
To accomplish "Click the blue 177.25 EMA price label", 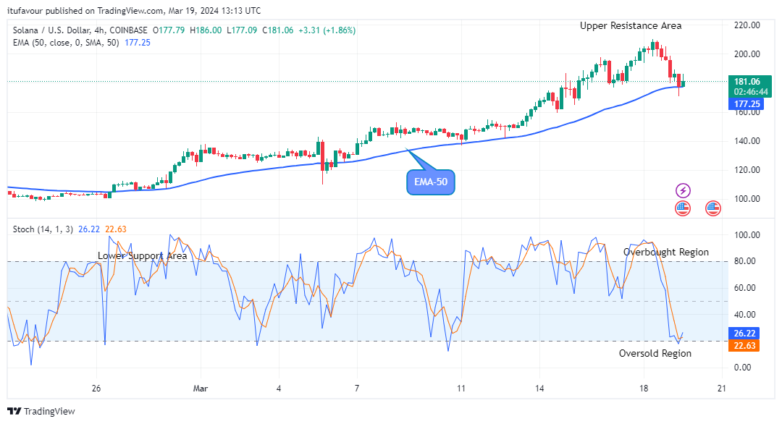I will 746,103.
